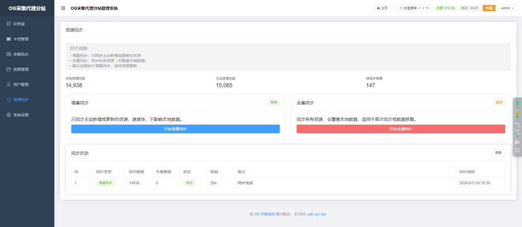
Task: Toggle the hamburger sidebar collapse icon
Action: coord(63,8)
